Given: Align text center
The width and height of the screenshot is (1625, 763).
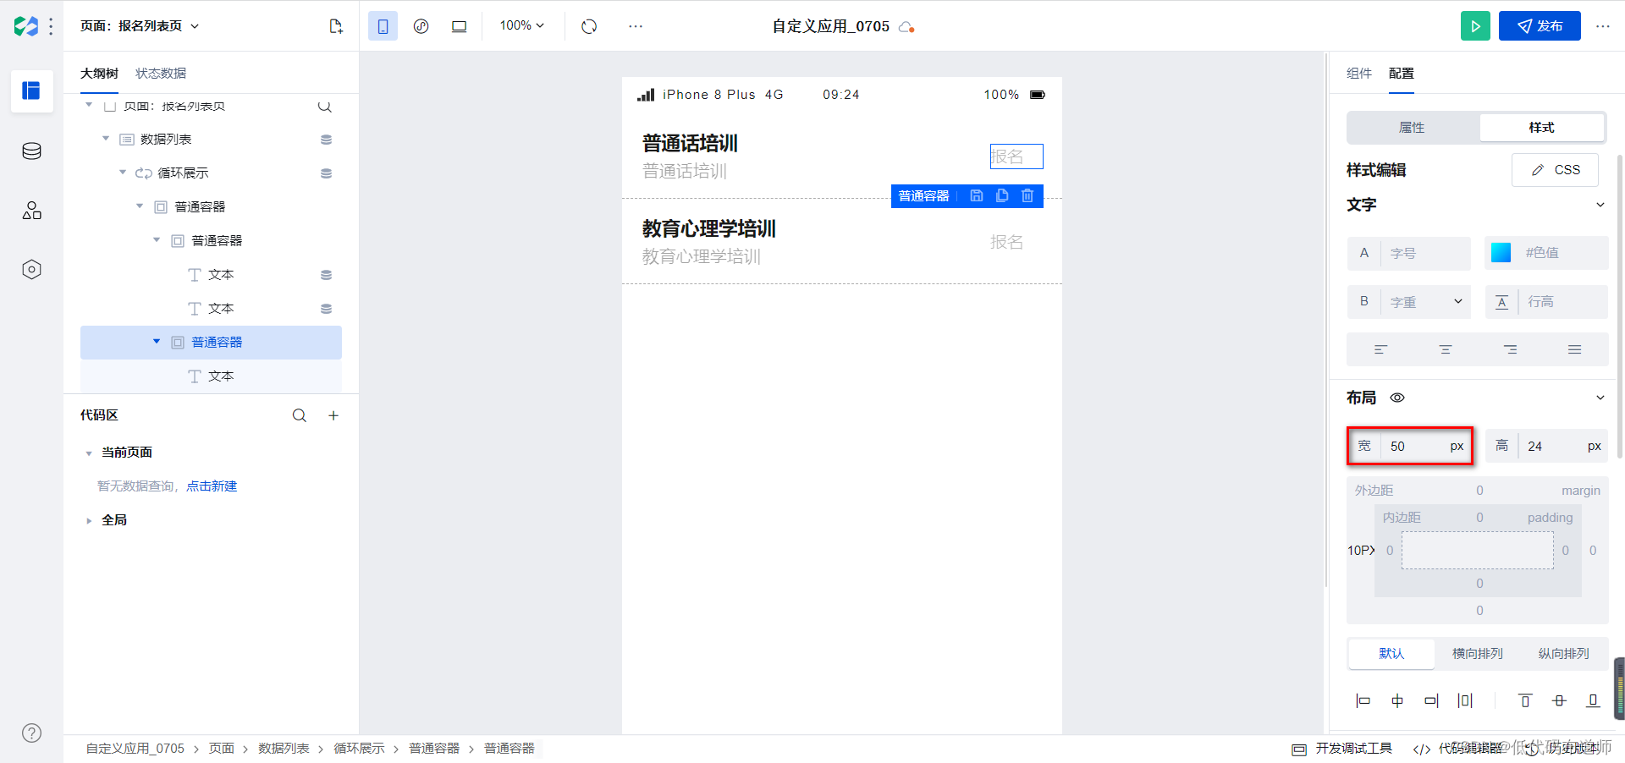Looking at the screenshot, I should pyautogui.click(x=1446, y=349).
